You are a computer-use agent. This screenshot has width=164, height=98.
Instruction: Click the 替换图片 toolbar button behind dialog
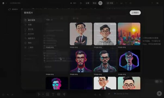click(13, 9)
